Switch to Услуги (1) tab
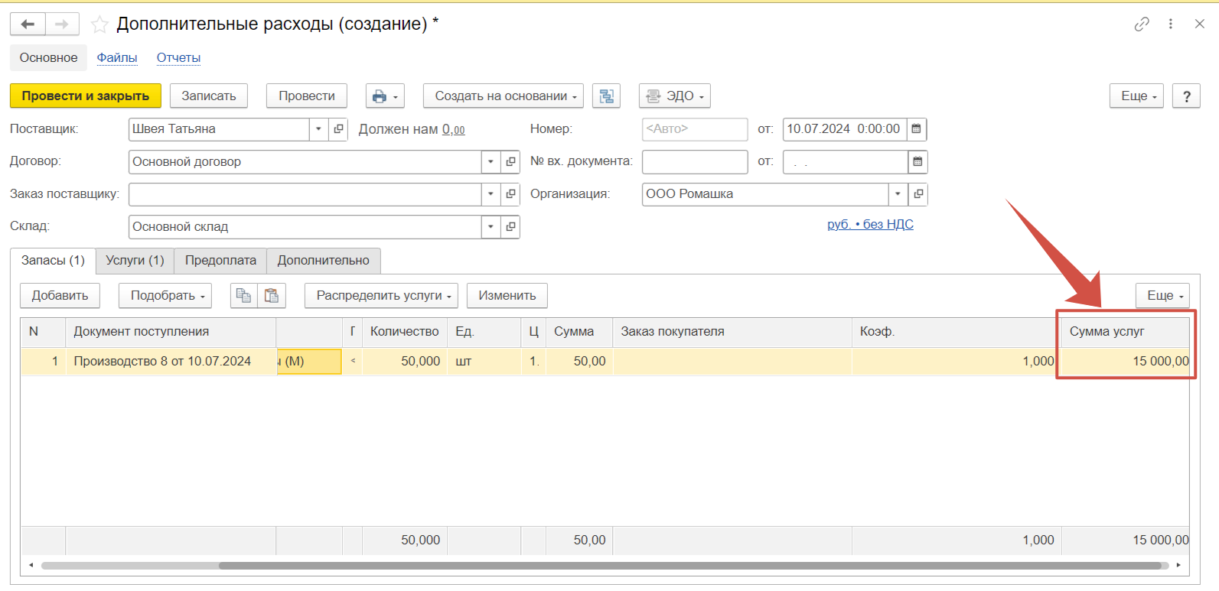Image resolution: width=1219 pixels, height=591 pixels. point(135,261)
